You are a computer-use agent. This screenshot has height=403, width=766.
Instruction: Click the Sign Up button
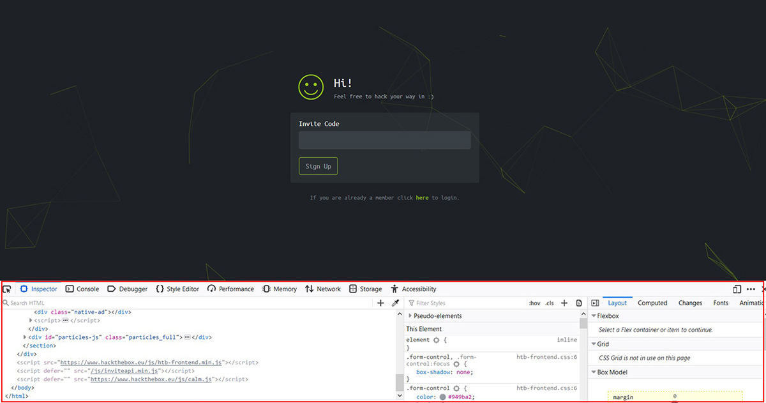[x=319, y=166]
